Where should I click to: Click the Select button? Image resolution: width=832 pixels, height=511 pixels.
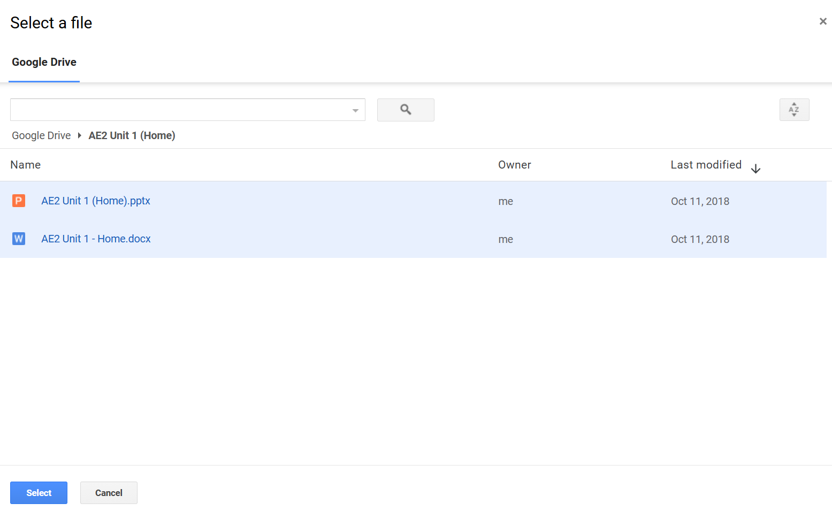point(39,493)
